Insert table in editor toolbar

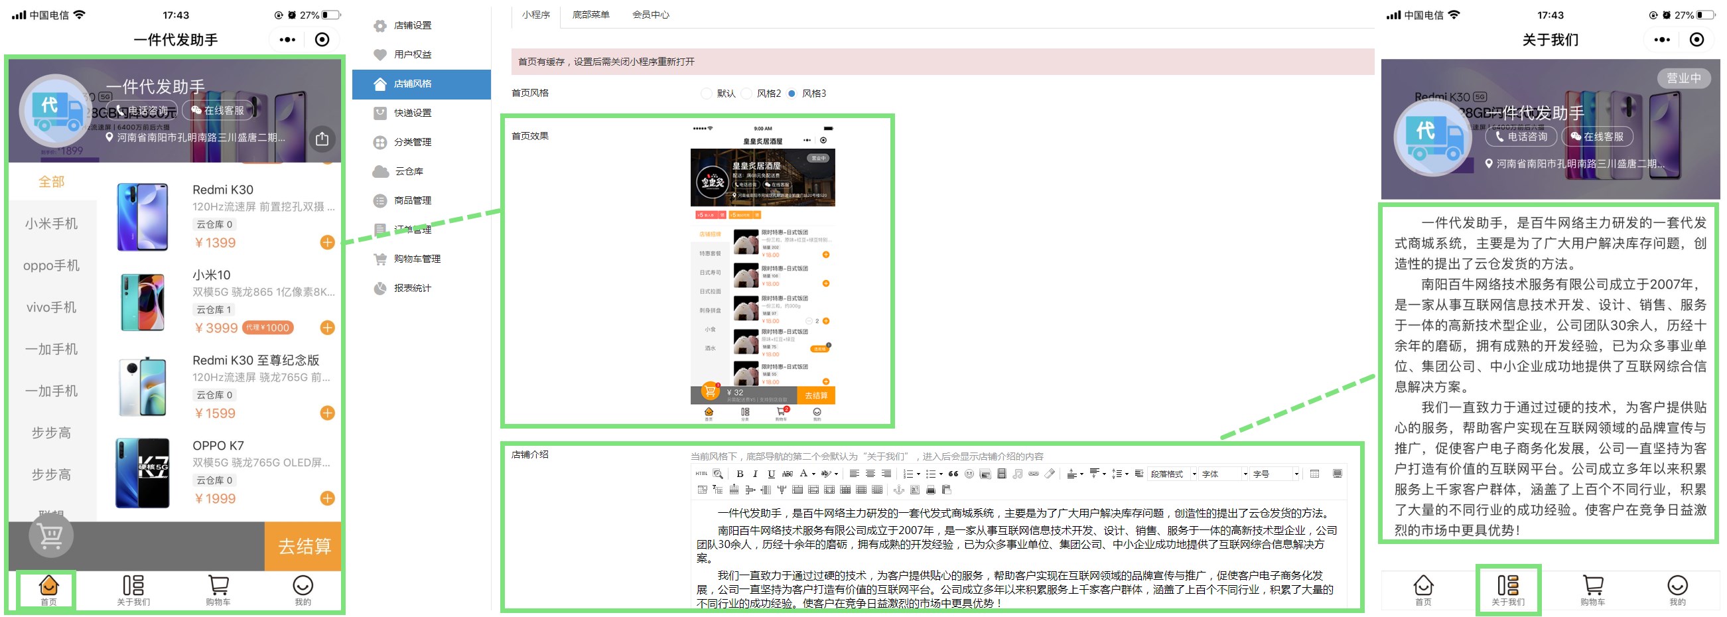click(1314, 474)
